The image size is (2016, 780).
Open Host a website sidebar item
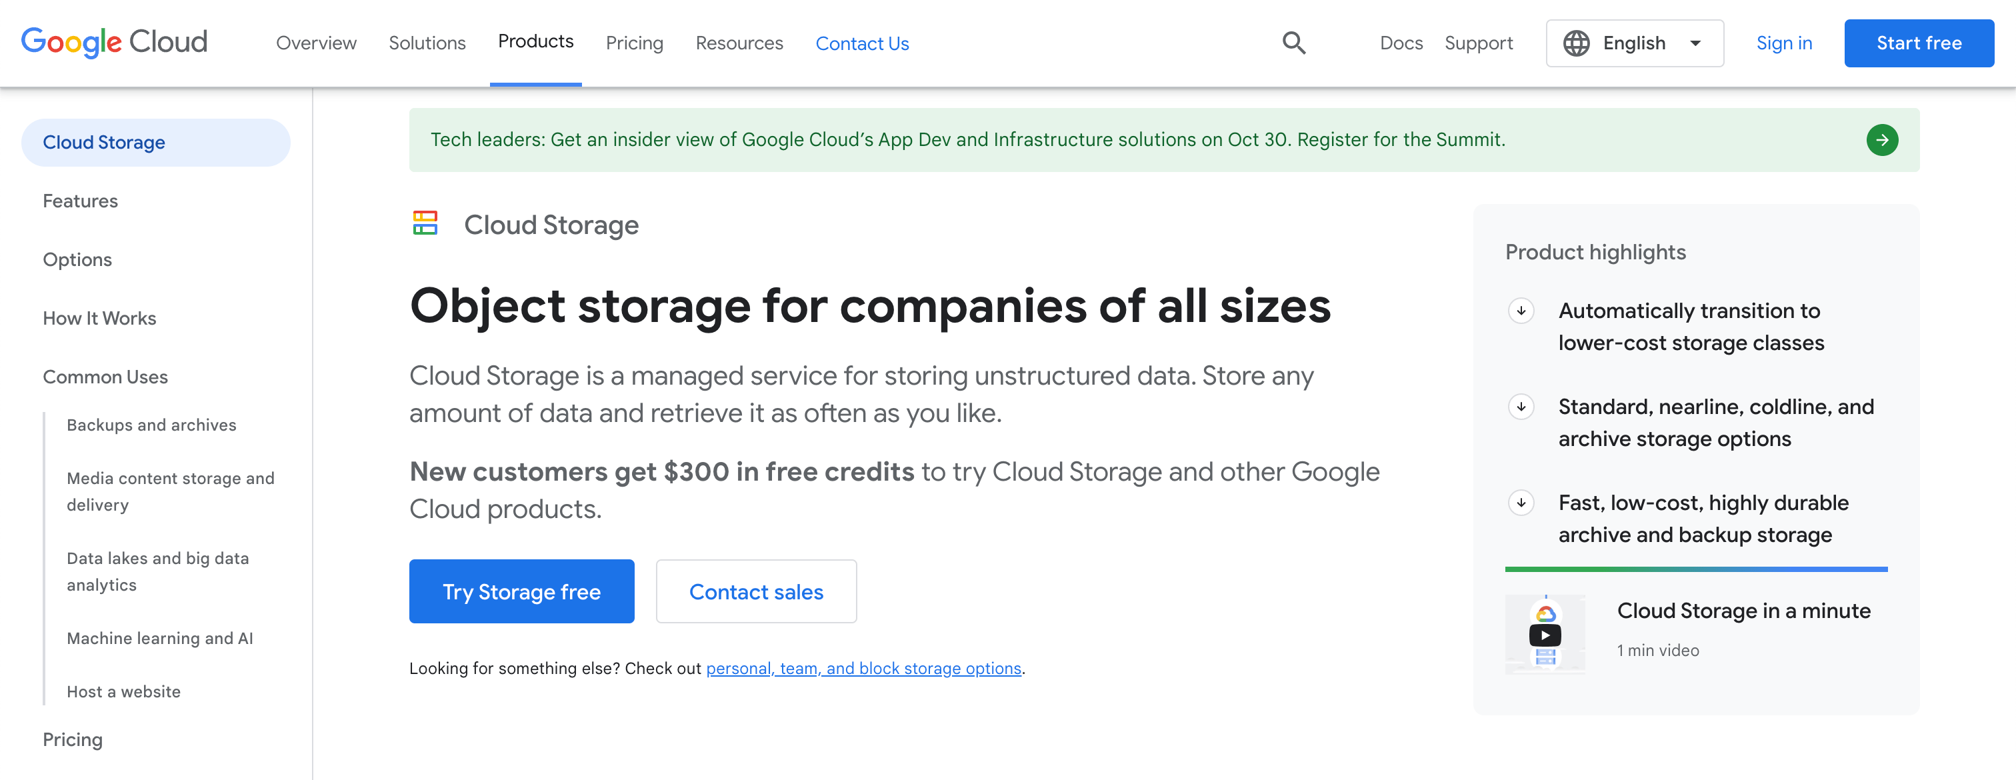click(123, 691)
